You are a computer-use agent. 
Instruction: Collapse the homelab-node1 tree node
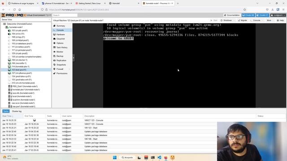tap(4, 27)
